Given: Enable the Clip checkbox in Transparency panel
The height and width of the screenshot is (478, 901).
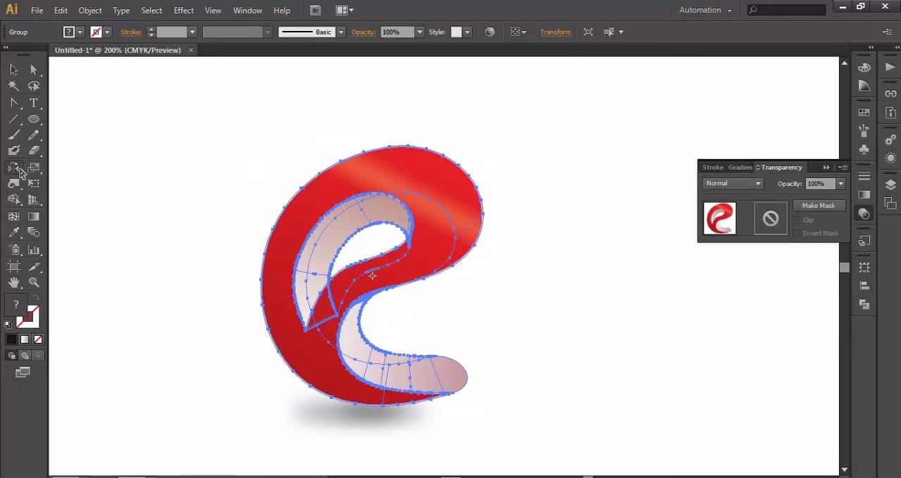Looking at the screenshot, I should (797, 220).
